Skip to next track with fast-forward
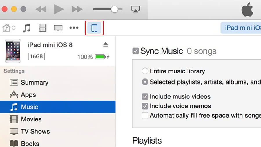 pos(77,9)
